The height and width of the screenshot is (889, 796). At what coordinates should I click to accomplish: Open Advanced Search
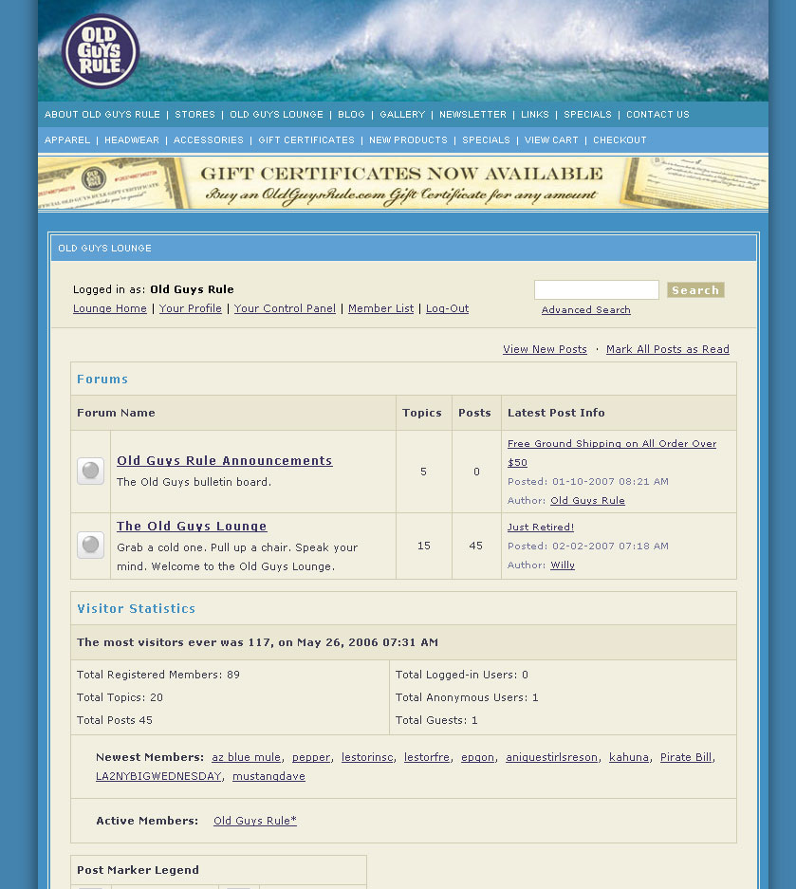click(586, 310)
